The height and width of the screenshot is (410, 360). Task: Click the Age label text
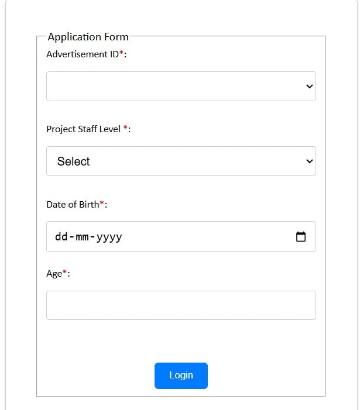54,274
